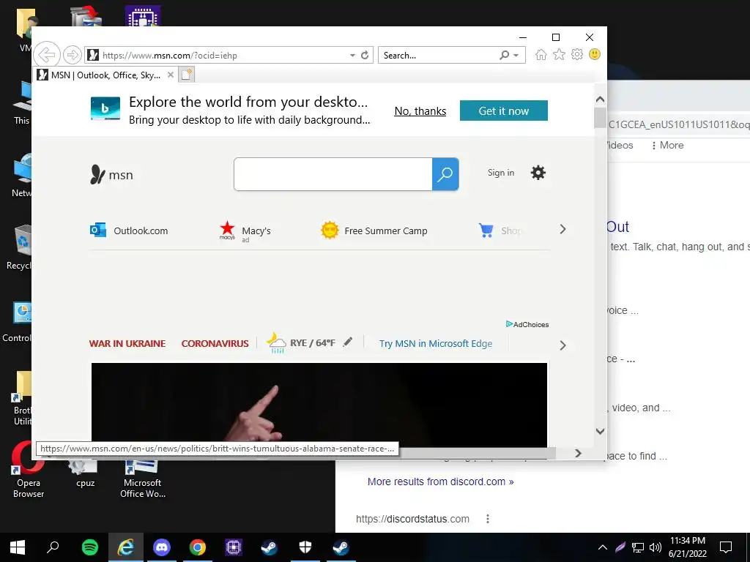Click the vertical scrollbar up arrow
Viewport: 750px width, 562px height.
pyautogui.click(x=601, y=100)
